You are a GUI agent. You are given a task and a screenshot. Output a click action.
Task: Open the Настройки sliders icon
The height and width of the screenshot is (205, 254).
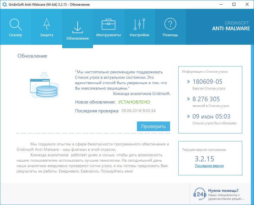pos(139,24)
